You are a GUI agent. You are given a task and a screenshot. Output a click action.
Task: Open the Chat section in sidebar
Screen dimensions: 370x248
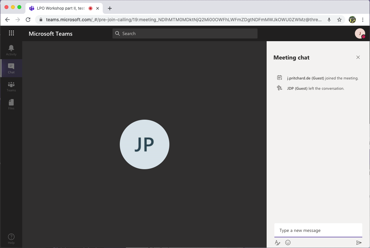pos(11,68)
